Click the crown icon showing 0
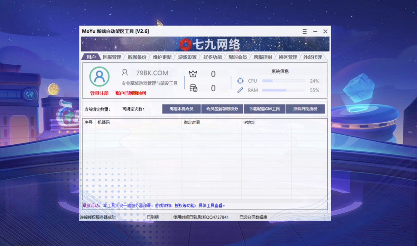The image size is (417, 246). point(193,74)
